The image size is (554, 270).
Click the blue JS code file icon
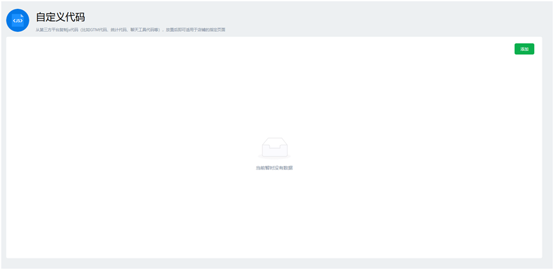pos(17,20)
